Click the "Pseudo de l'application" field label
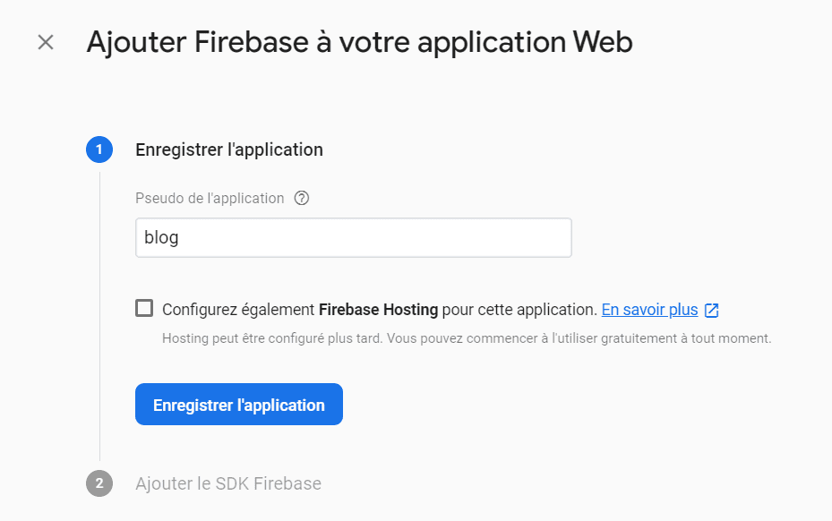This screenshot has height=521, width=832. tap(210, 198)
